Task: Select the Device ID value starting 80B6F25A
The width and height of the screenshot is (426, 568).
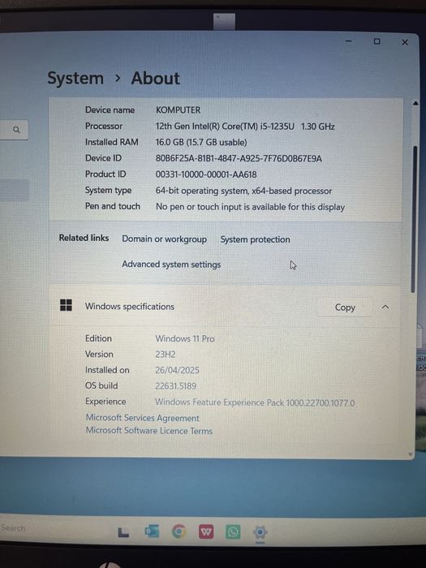Action: (239, 158)
